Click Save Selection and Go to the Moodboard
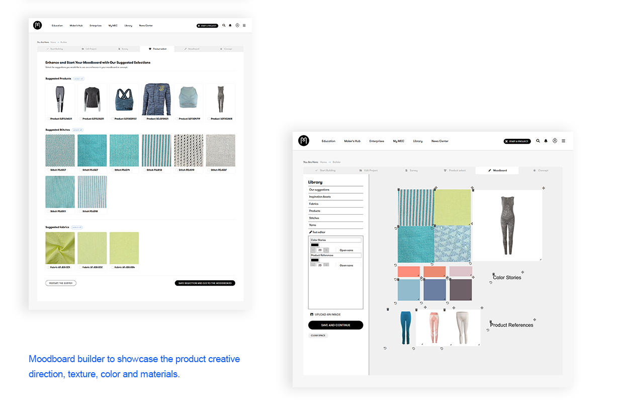Viewport: 617px width, 420px height. [205, 283]
